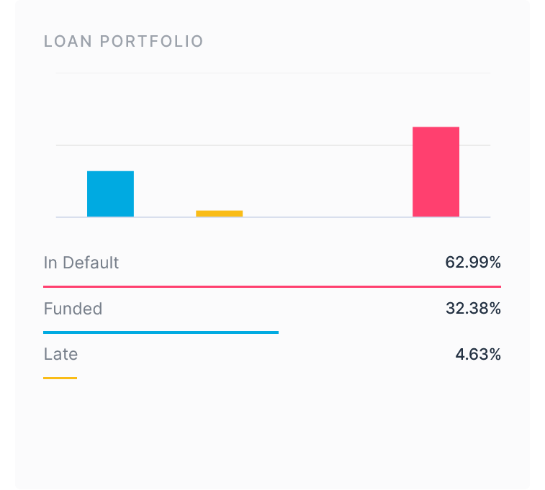Click the blue Funded progress line

click(x=161, y=332)
